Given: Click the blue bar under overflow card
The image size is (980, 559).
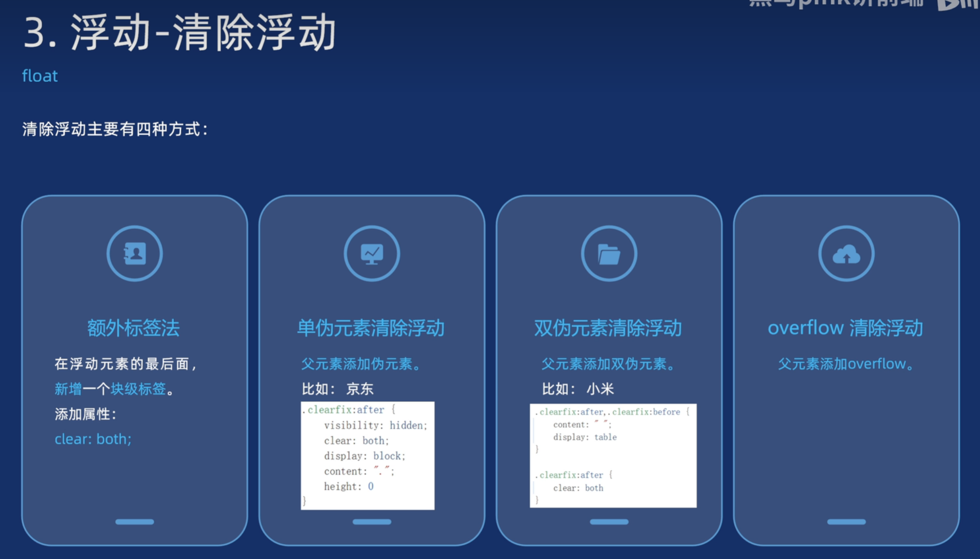Looking at the screenshot, I should tap(846, 522).
